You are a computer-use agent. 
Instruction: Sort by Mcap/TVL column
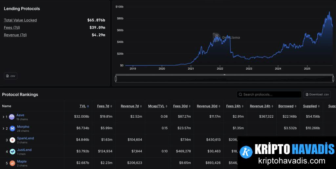coord(157,106)
